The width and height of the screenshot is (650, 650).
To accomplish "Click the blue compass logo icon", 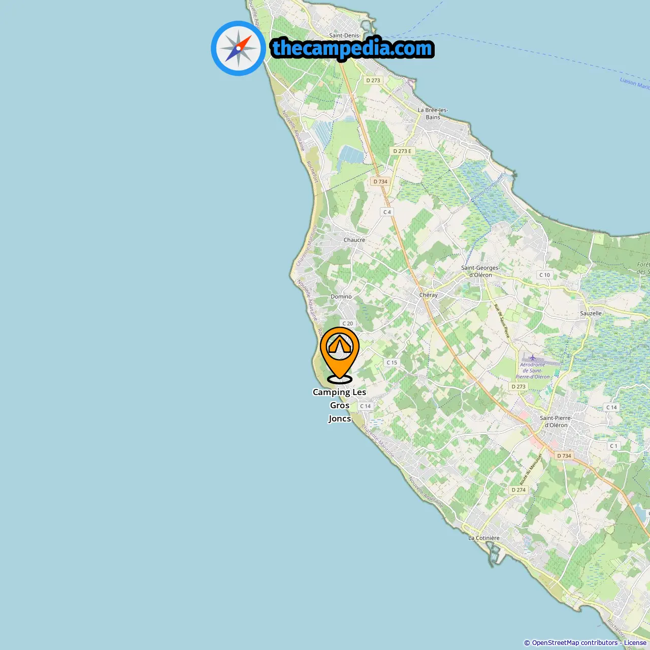I will pos(238,48).
